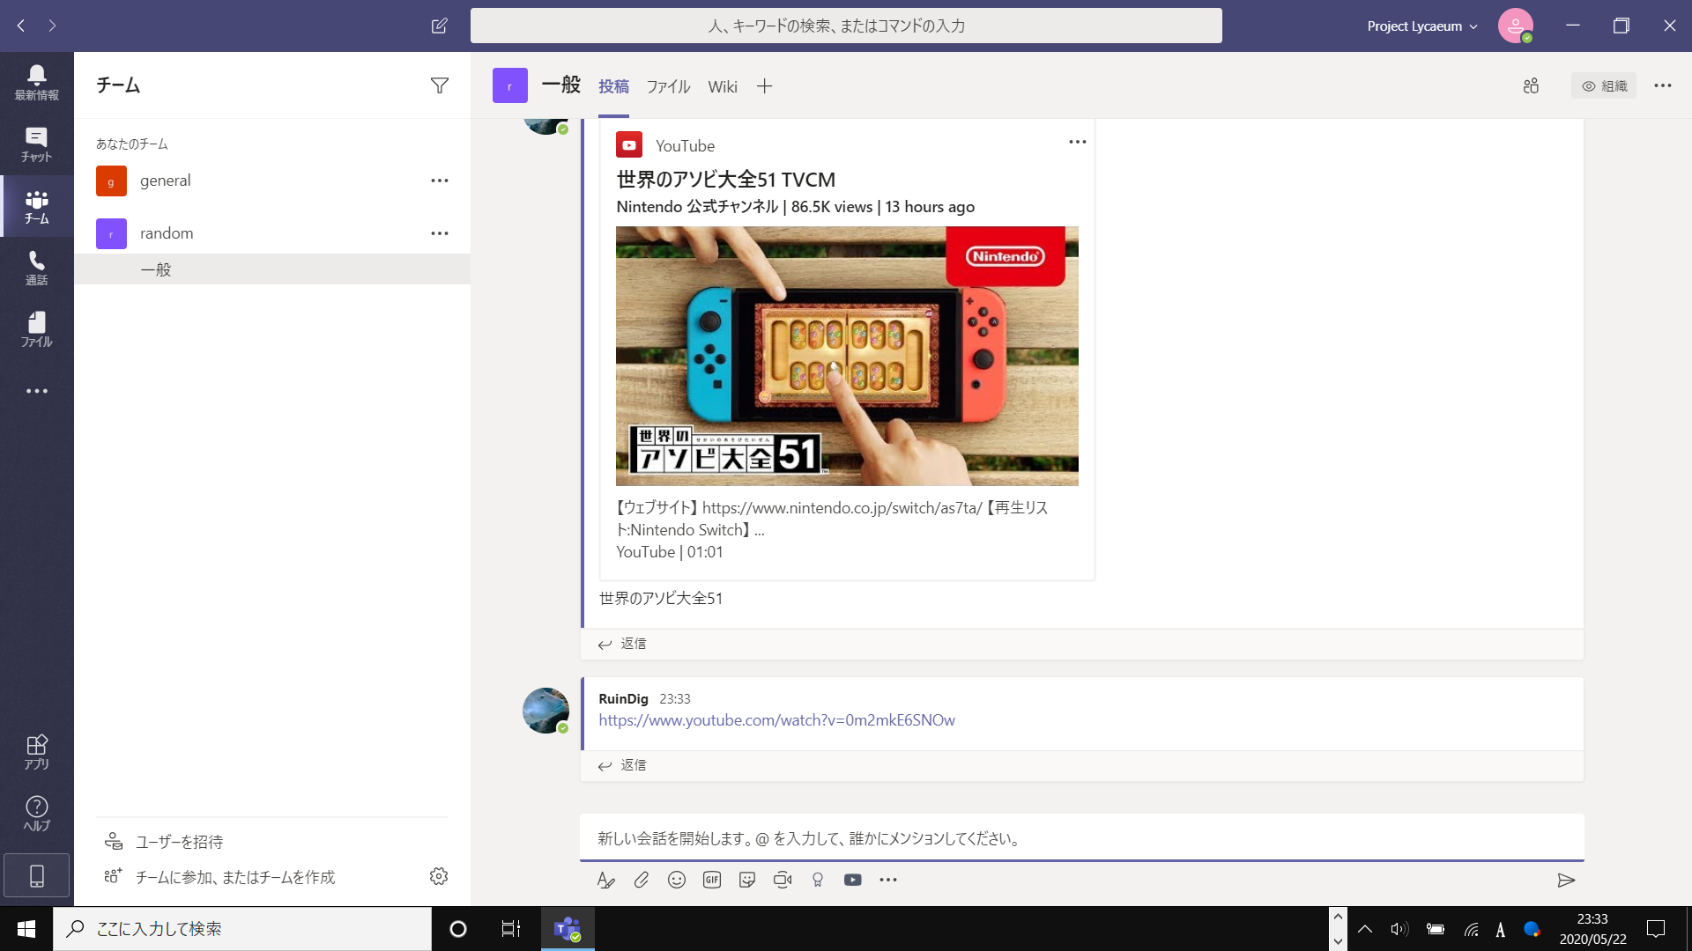Switch to the ファイル tab
This screenshot has width=1692, height=951.
(x=667, y=86)
